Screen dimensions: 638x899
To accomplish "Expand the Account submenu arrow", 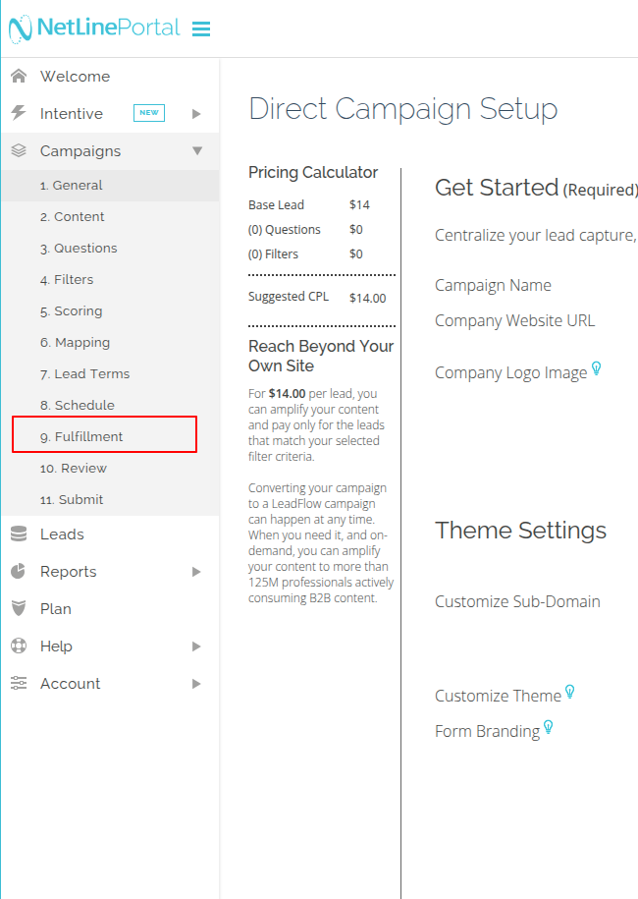I will (x=197, y=684).
